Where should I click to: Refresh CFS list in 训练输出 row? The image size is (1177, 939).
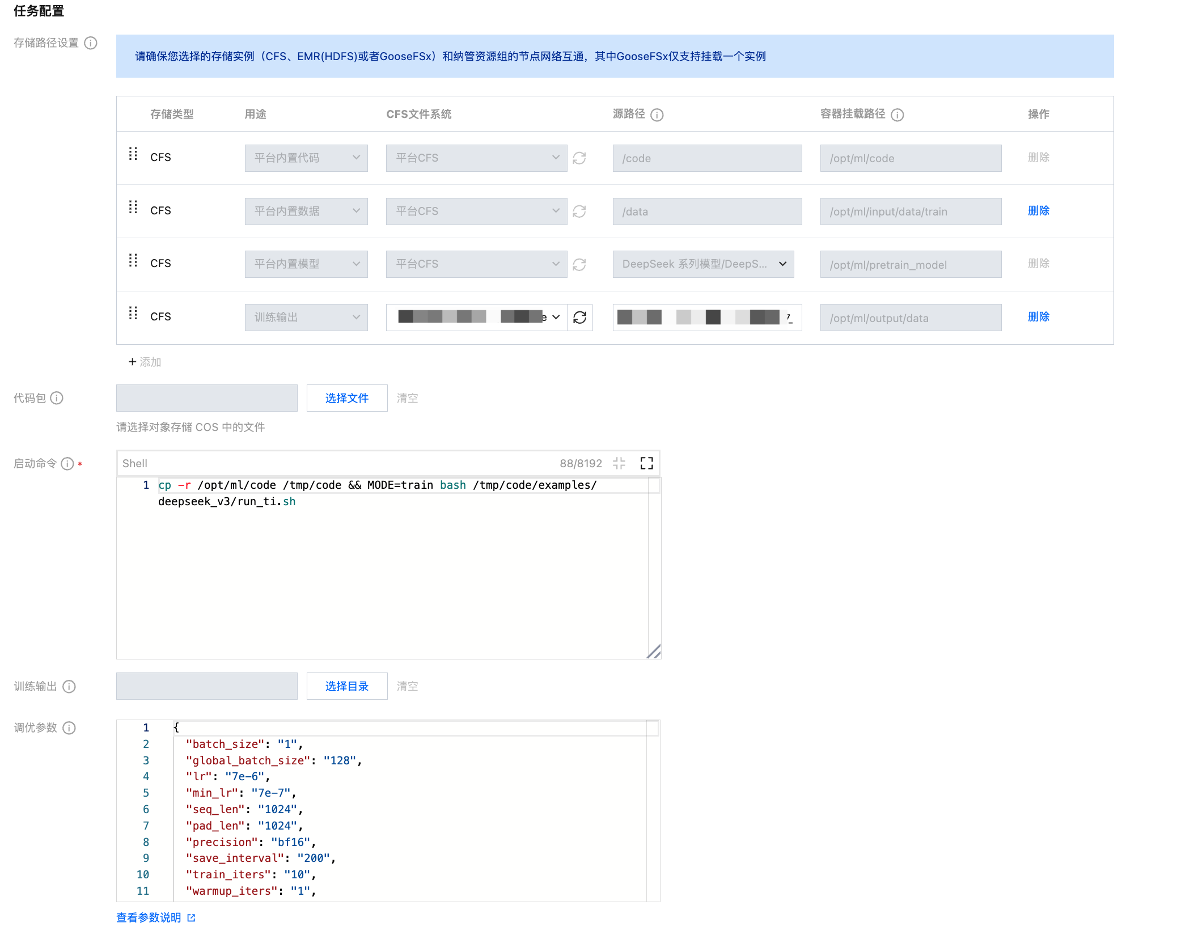[580, 318]
